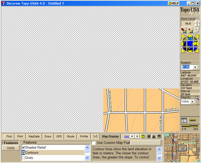Click the Features side button

click(x=11, y=143)
